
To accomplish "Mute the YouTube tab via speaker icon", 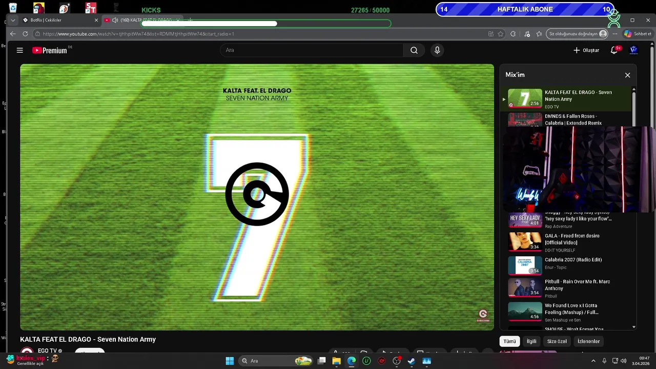I will point(115,20).
